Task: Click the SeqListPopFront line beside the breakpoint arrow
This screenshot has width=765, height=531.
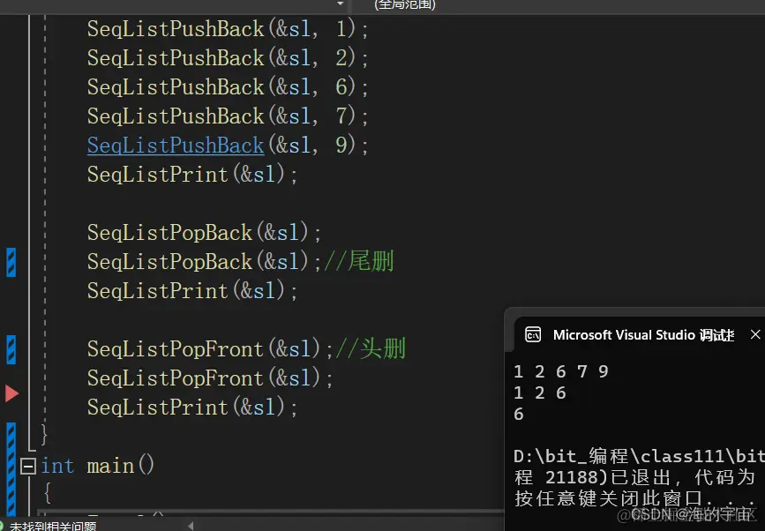Action: [211, 378]
